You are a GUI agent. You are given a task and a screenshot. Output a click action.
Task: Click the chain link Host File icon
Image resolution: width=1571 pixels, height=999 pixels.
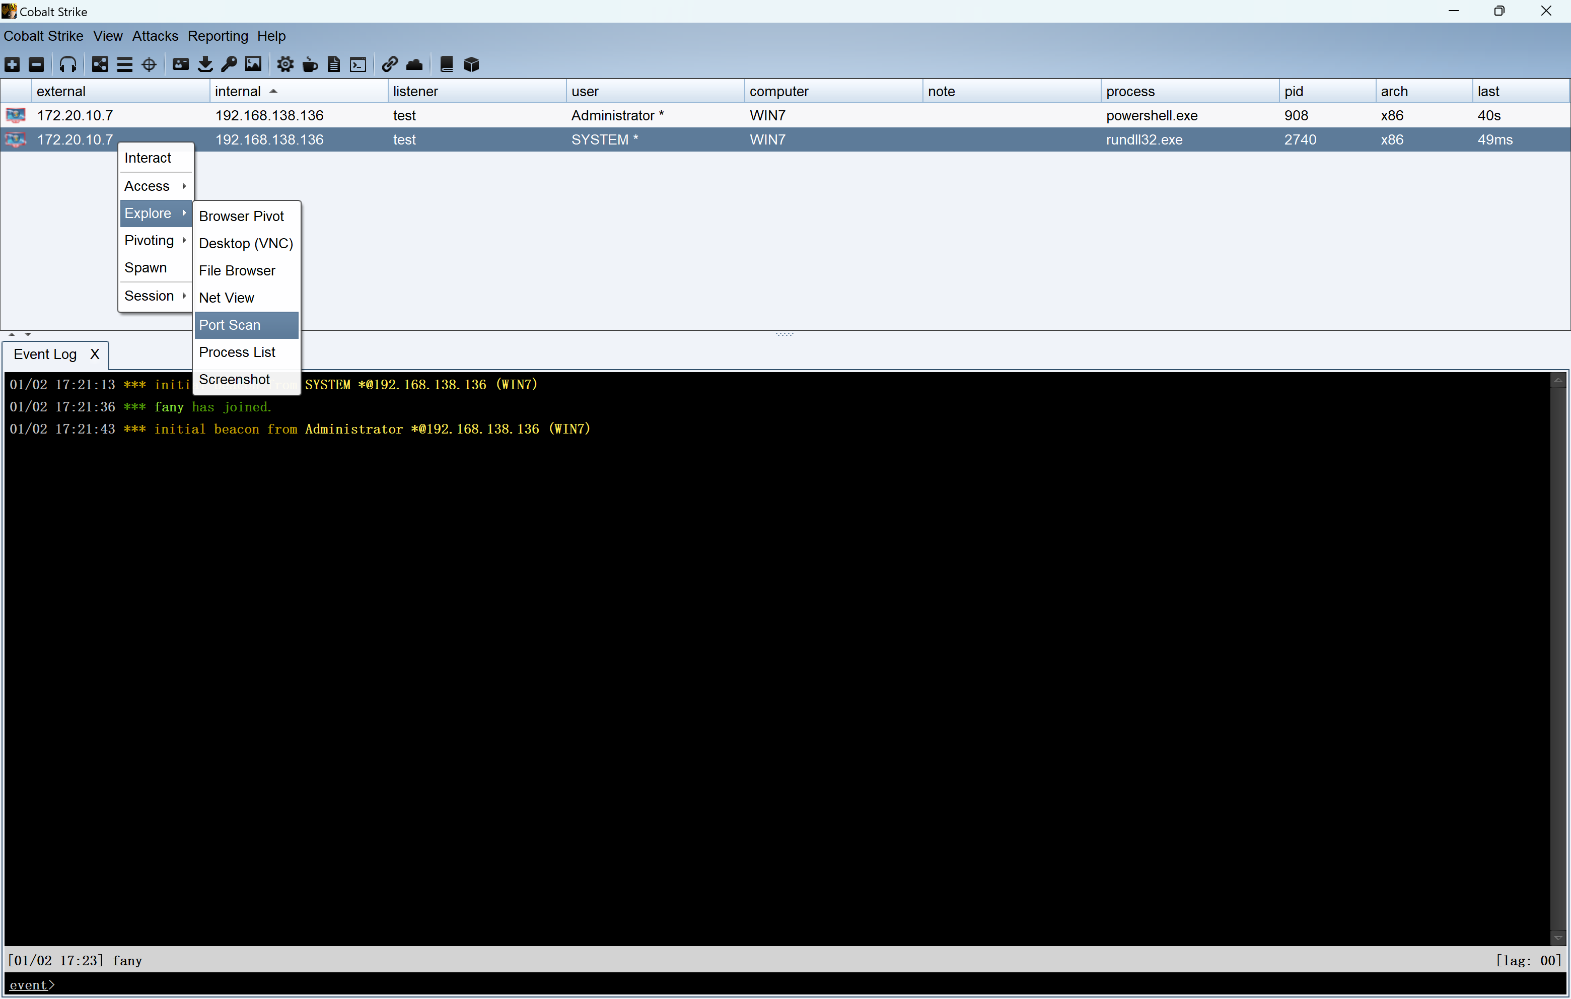pos(390,64)
